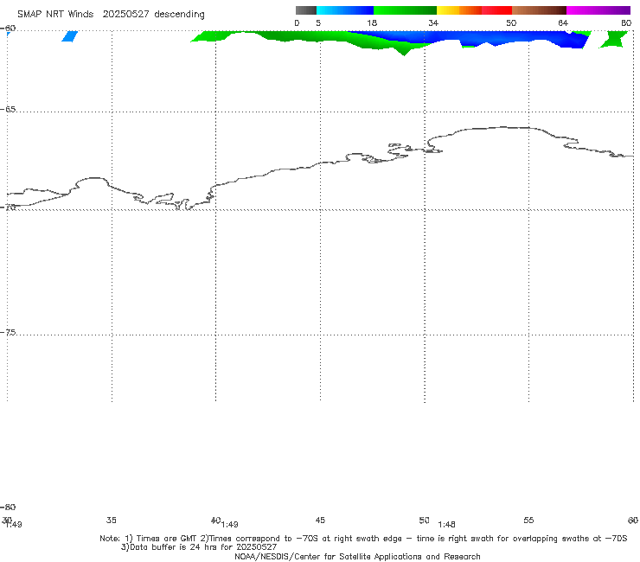640x562 pixels.
Task: Pick the magenta-purple segment of the color bar
Action: pos(598,10)
